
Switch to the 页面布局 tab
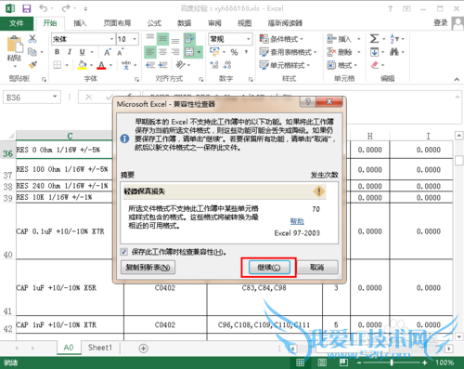[117, 23]
